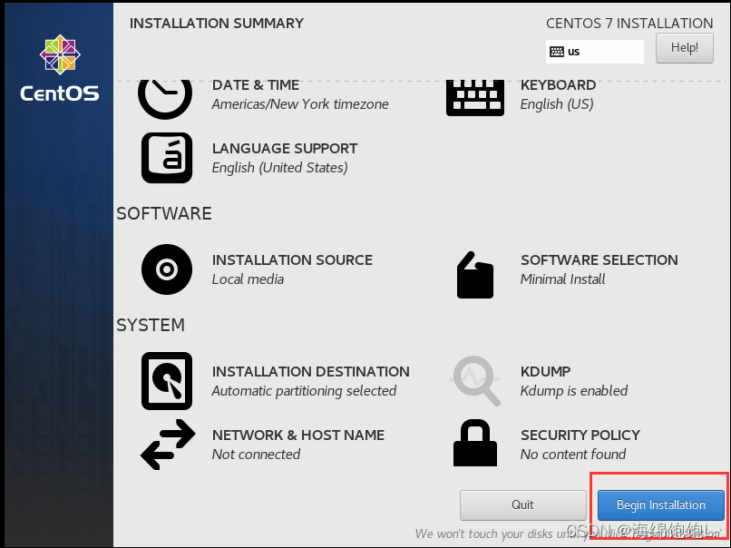Open the KEYBOARD label
The height and width of the screenshot is (548, 731).
[558, 85]
